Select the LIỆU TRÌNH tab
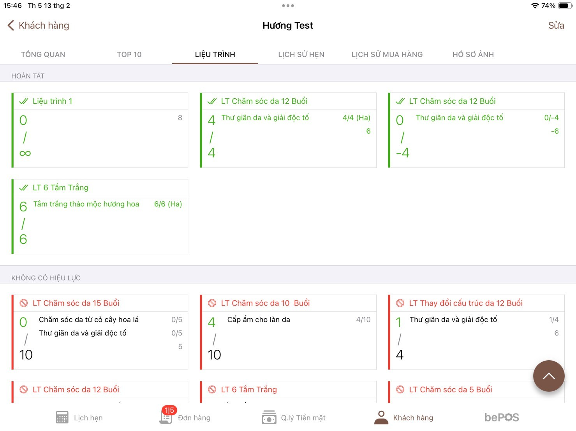 215,54
